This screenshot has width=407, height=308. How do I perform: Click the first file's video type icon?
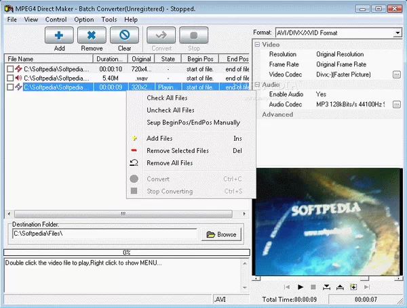pos(18,69)
